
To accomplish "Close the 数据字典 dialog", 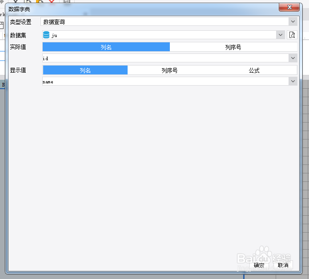I will (289, 7).
